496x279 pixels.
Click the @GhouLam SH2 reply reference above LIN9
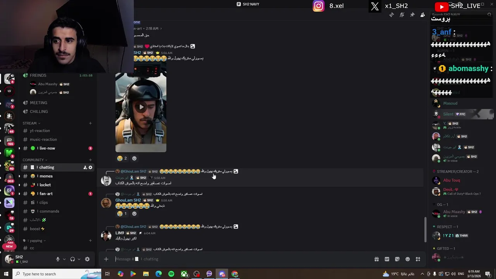[x=133, y=227]
